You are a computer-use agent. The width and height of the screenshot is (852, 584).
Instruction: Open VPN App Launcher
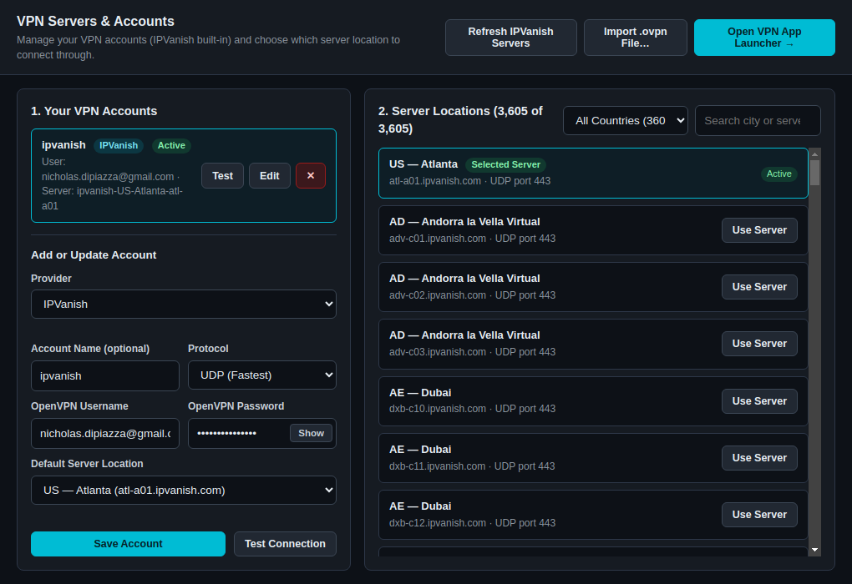click(x=764, y=38)
